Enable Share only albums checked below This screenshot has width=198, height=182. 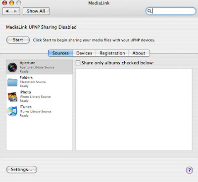click(x=78, y=63)
